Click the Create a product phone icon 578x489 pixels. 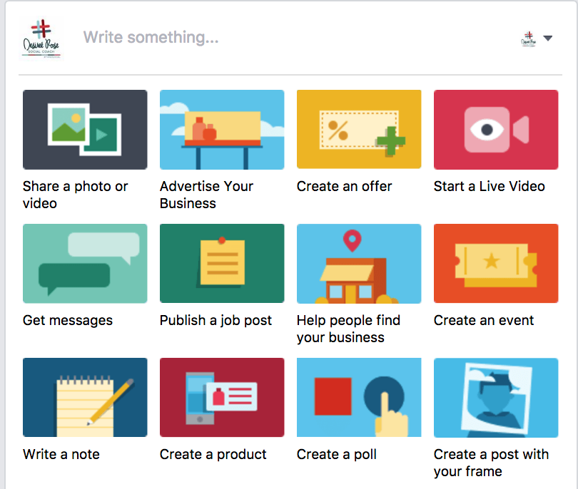pyautogui.click(x=222, y=398)
